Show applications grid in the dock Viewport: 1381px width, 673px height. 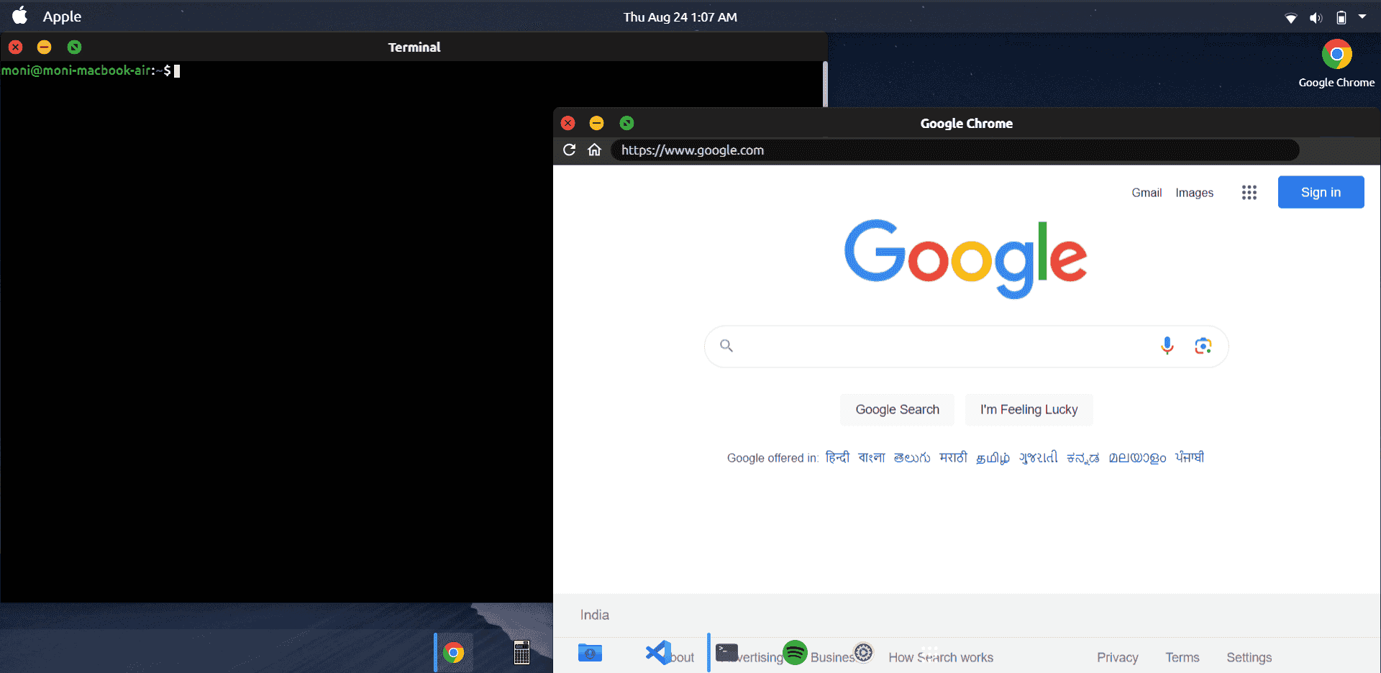(x=930, y=653)
